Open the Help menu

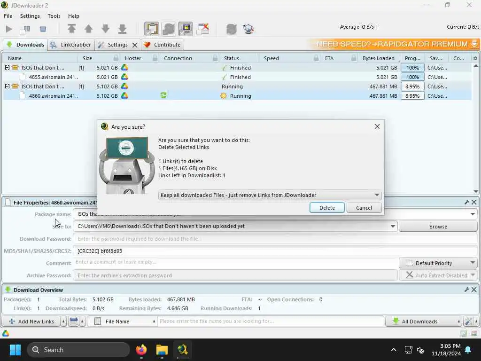coord(73,16)
